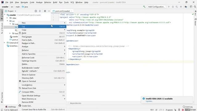197x111 pixels.
Task: Select Show in Explorer
Action: click(42, 75)
